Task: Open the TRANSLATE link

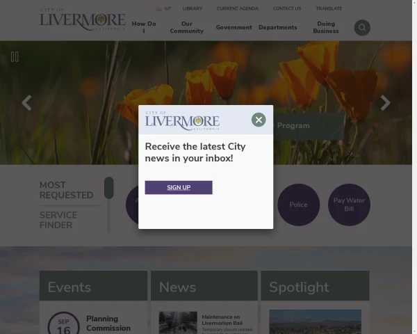Action: (329, 8)
